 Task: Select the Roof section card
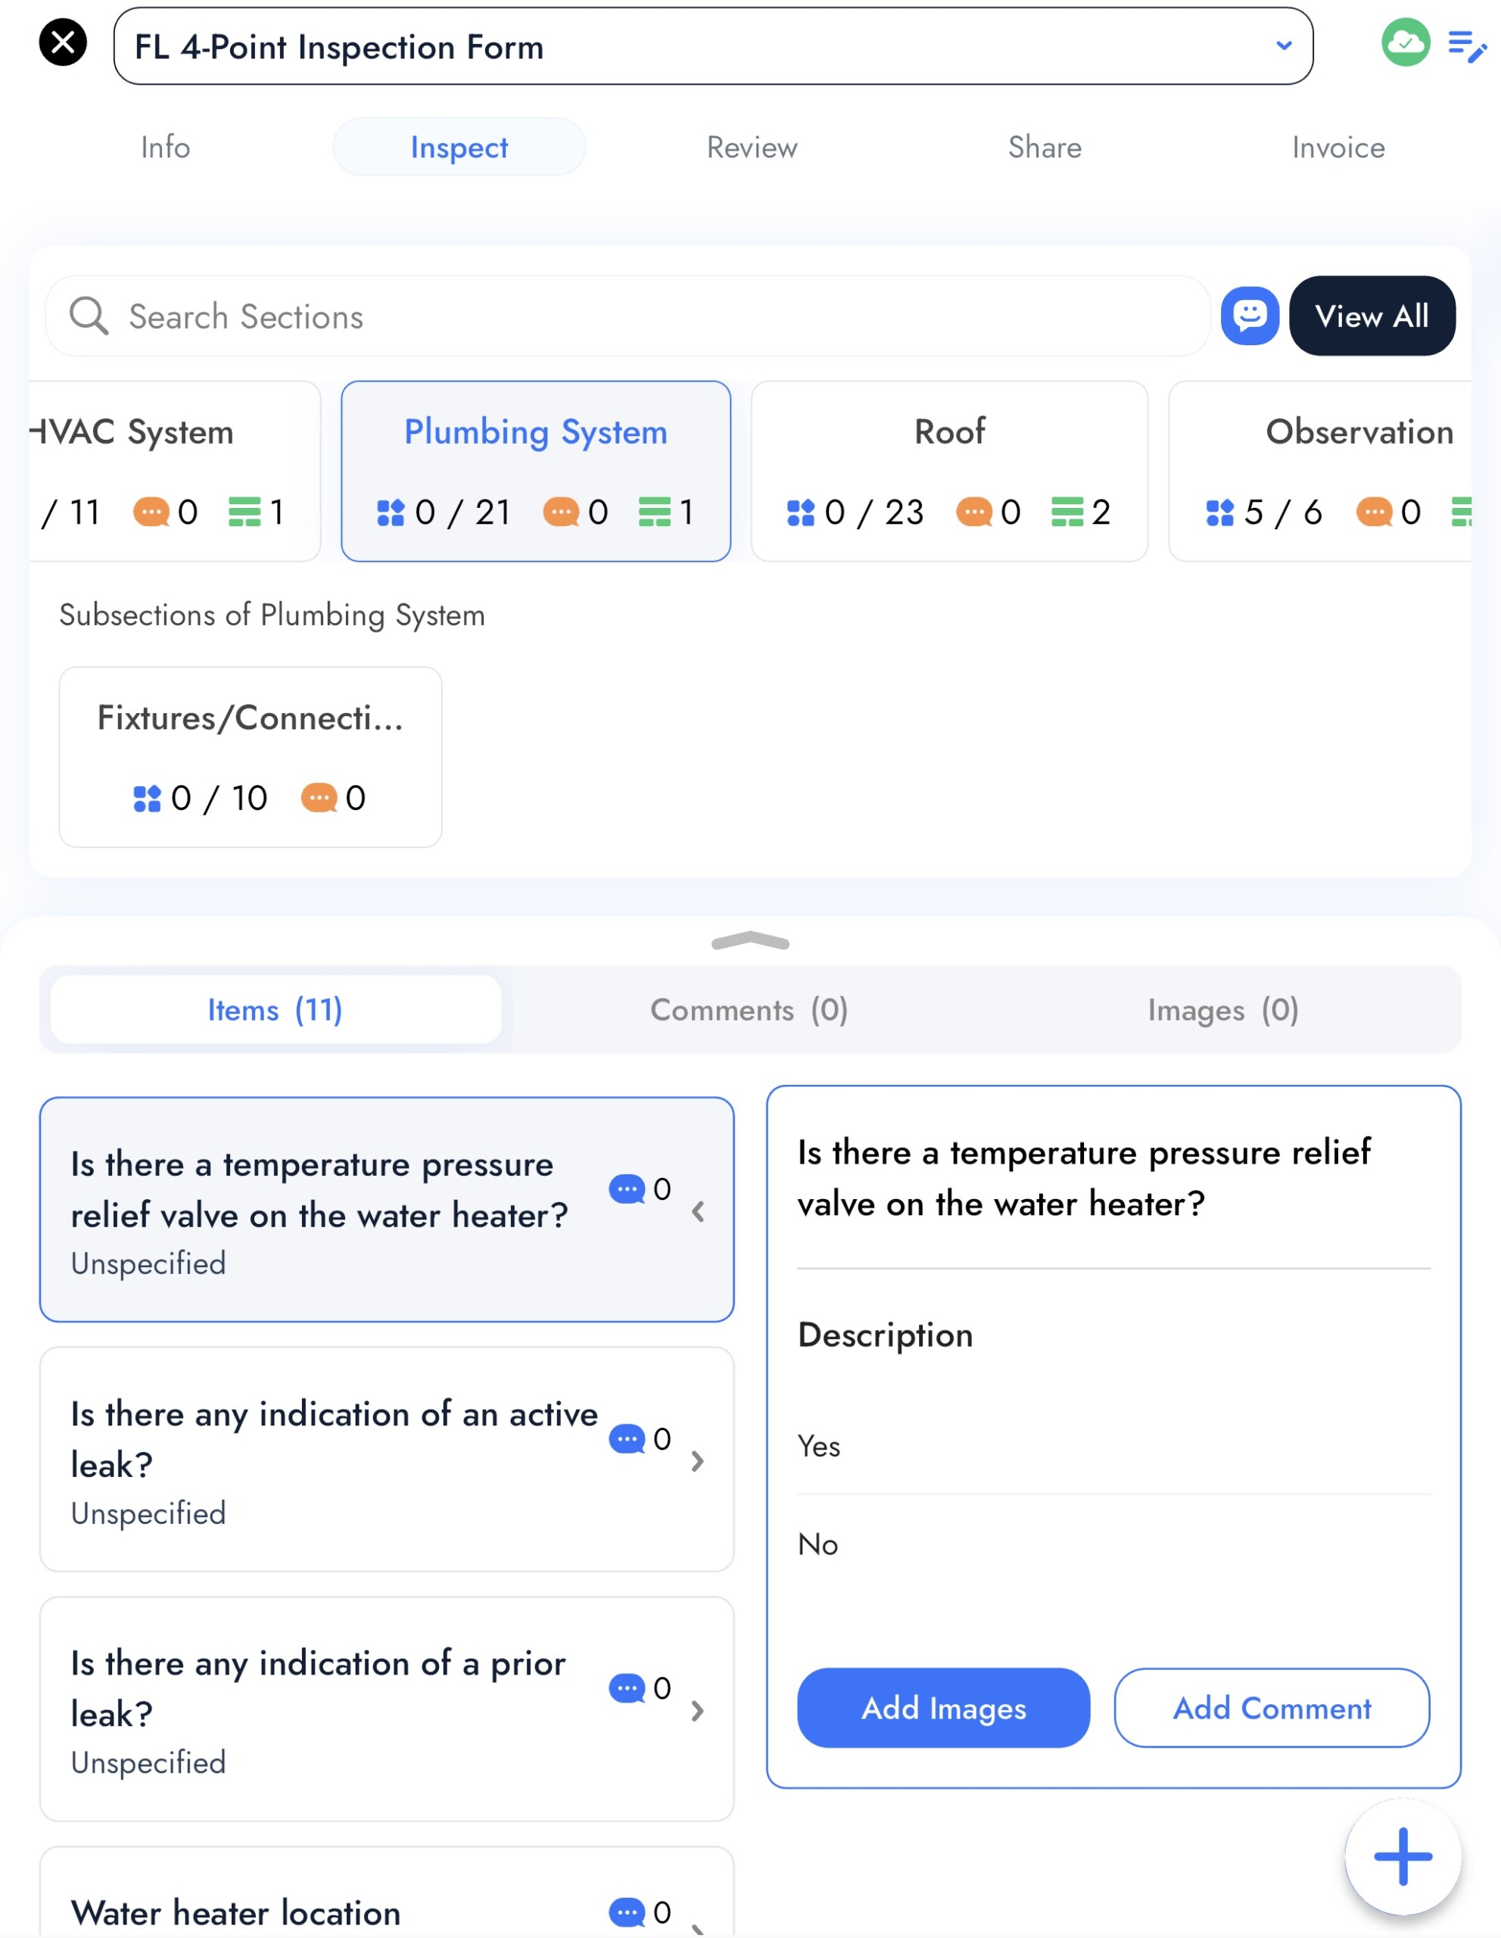point(948,471)
